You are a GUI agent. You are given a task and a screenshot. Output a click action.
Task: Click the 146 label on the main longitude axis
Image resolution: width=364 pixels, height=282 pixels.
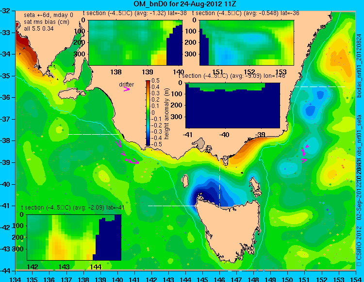point(219,279)
